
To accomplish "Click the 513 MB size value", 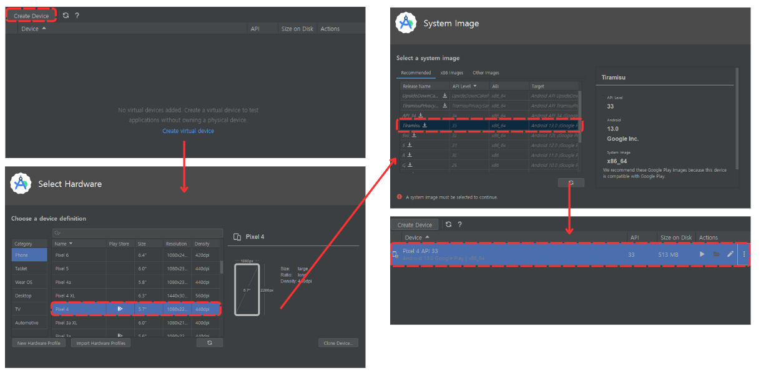I will pos(668,254).
